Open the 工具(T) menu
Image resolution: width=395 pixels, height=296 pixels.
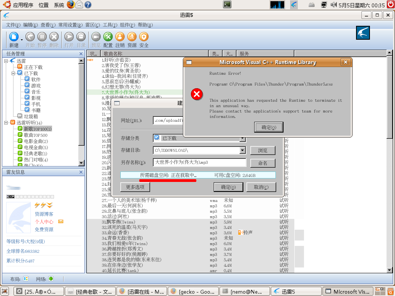[110, 25]
